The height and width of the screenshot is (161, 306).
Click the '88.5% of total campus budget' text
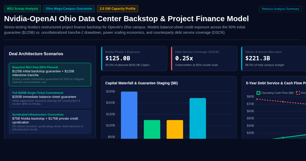(x=265, y=65)
